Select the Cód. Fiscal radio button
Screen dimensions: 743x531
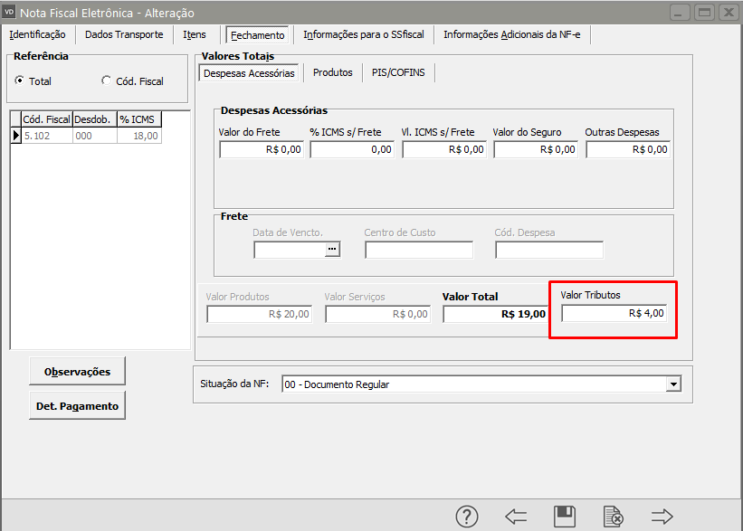tap(107, 81)
